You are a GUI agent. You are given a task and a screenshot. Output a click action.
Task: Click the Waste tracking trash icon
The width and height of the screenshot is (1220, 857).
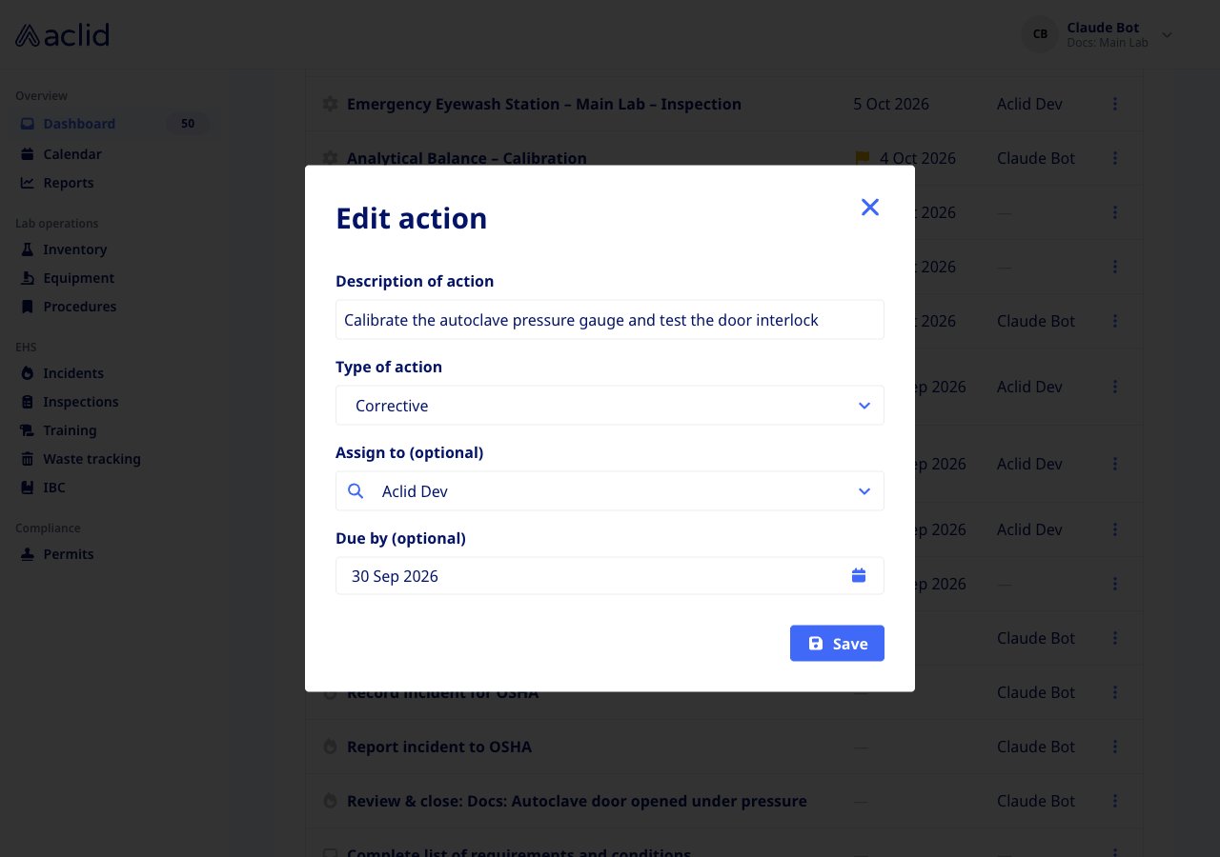pyautogui.click(x=27, y=459)
